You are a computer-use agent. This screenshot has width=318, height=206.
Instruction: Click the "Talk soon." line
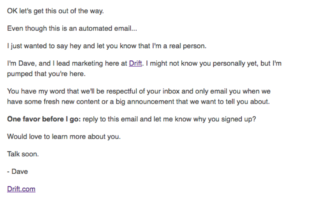tap(23, 154)
